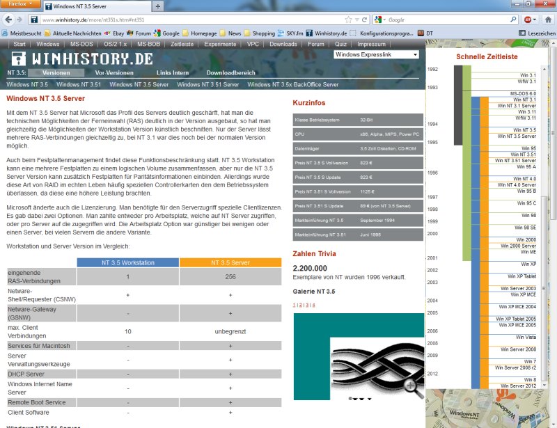Click the Win NT 4.0 Server timeline entry
557x428 pixels.
click(517, 184)
